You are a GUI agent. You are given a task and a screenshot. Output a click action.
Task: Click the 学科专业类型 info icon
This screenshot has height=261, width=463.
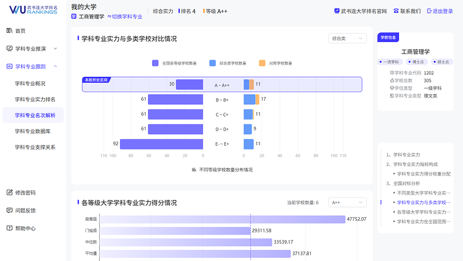[392, 96]
